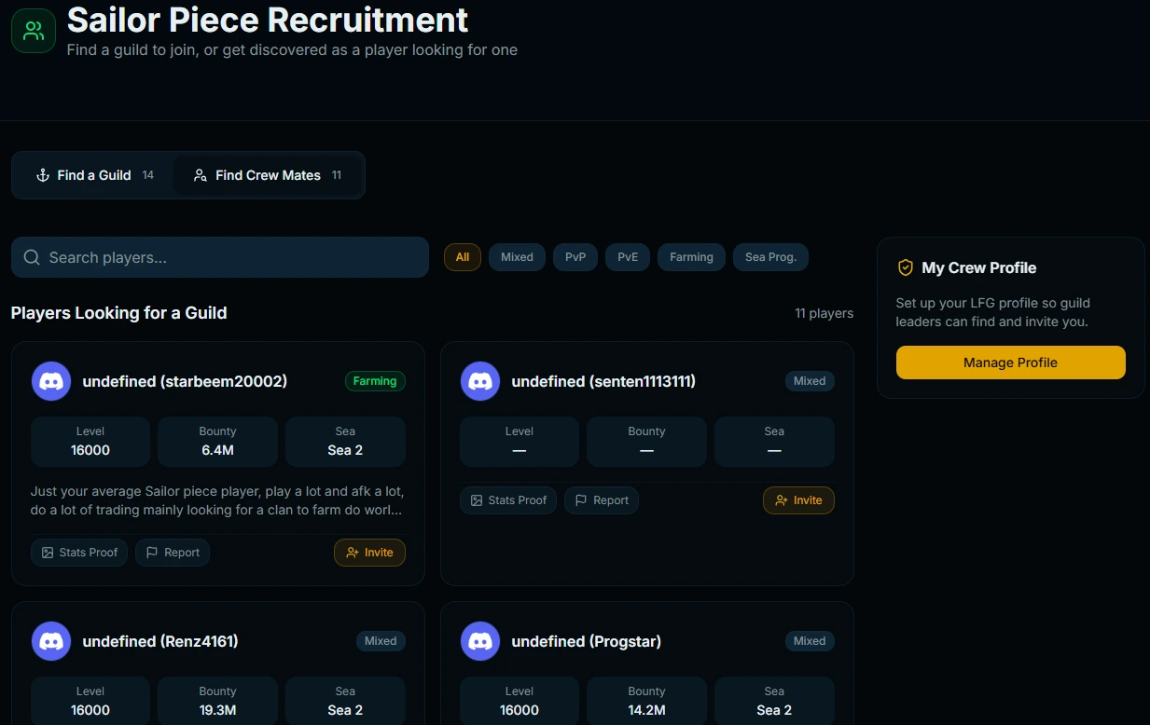Click the Search players input field

point(220,257)
